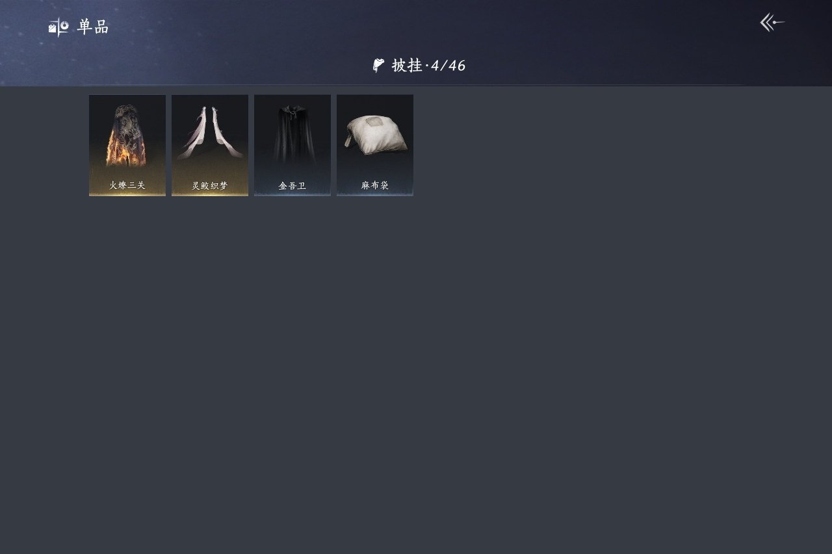Click the 火燎三关 name label
The width and height of the screenshot is (832, 554).
point(127,186)
